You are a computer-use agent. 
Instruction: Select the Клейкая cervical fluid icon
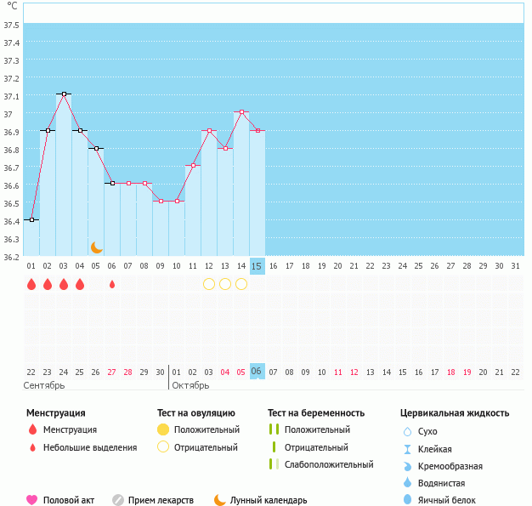[407, 449]
